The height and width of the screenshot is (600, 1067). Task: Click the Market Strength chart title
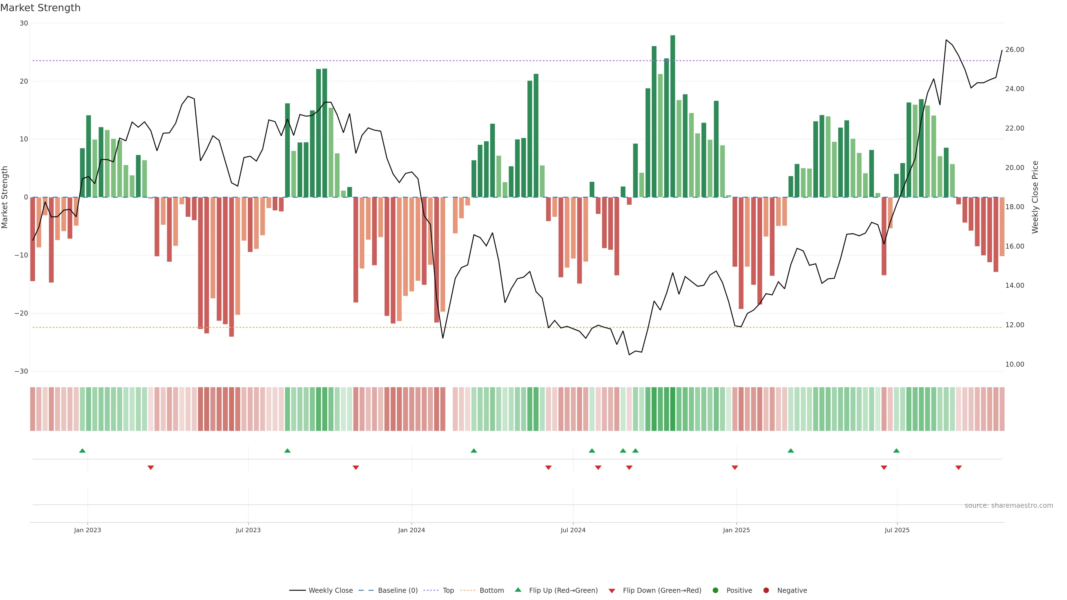[x=40, y=8]
